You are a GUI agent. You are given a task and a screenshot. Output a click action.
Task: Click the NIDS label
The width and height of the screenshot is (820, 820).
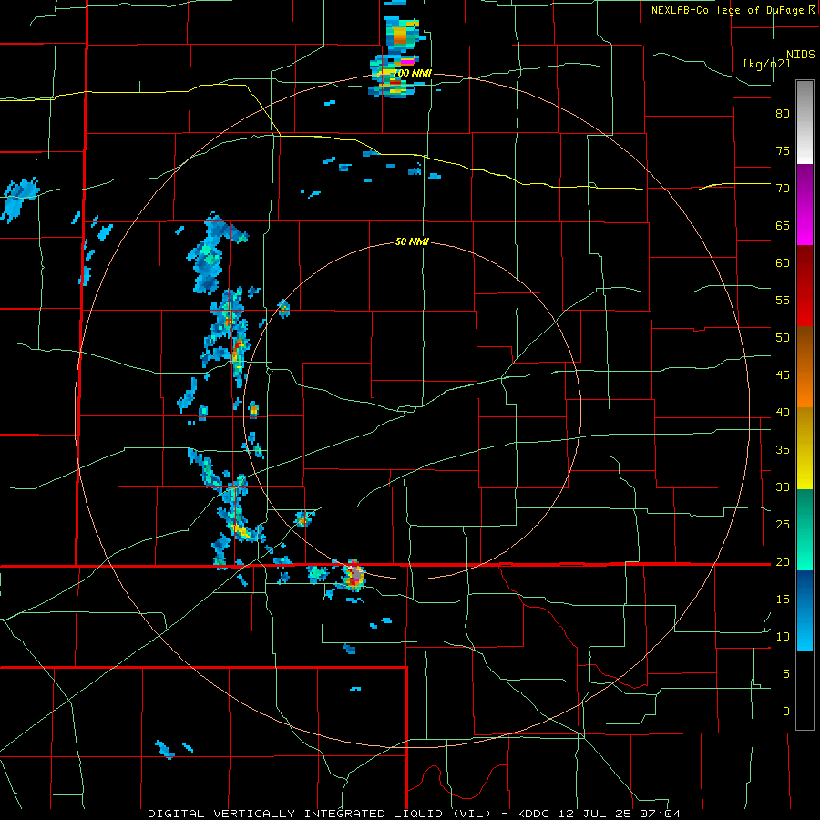click(x=800, y=55)
